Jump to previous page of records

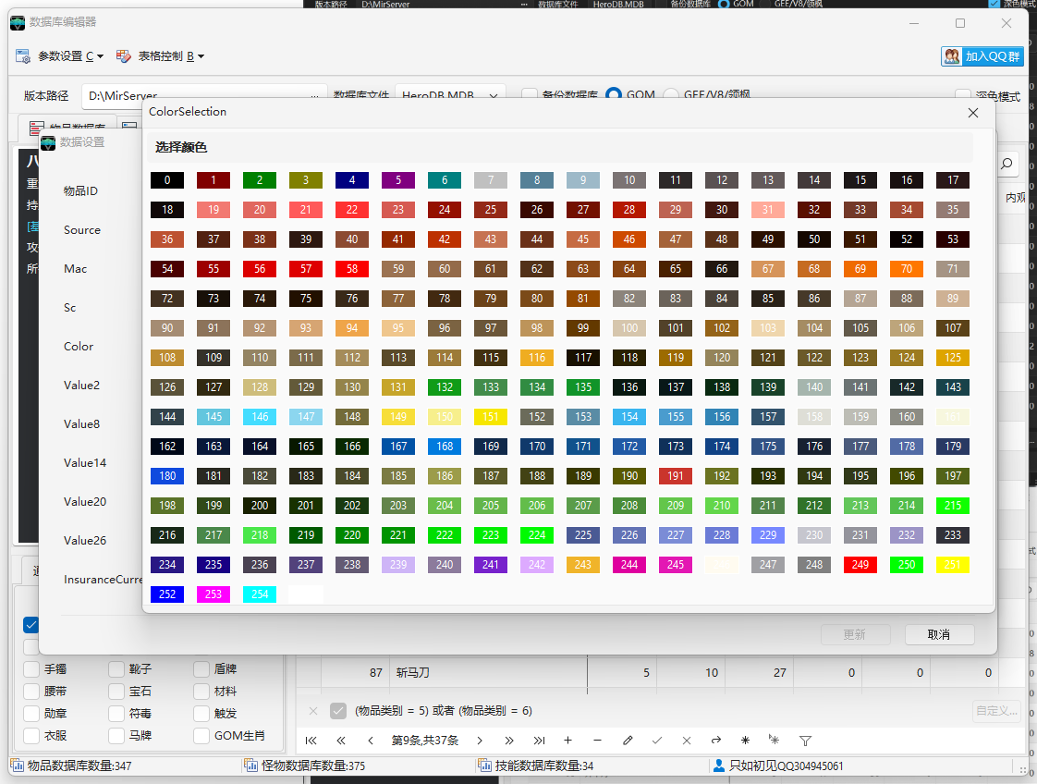[341, 741]
